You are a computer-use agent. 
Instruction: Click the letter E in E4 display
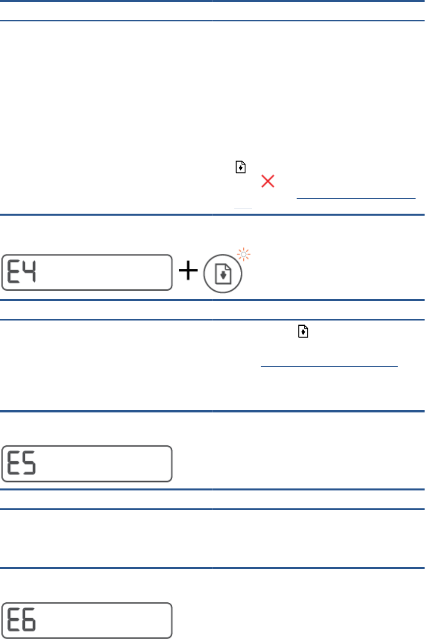tap(14, 272)
